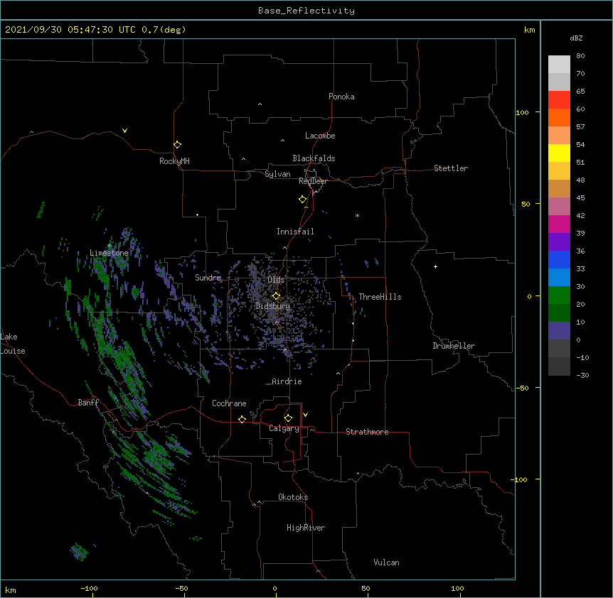The height and width of the screenshot is (598, 613).
Task: Select the yellow diamond marker south of RedDeer
Action: click(303, 200)
